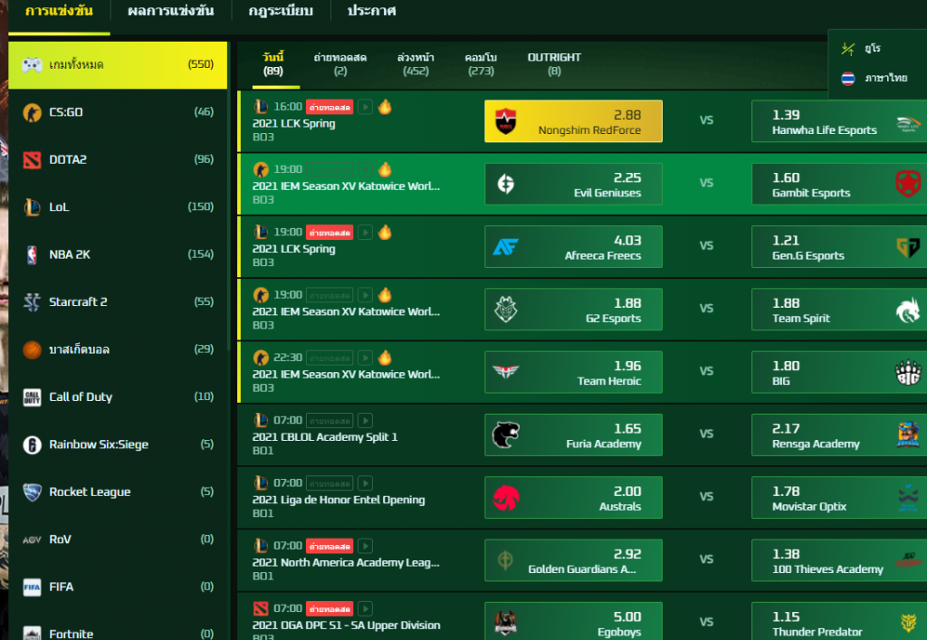The image size is (927, 640).
Task: Bet on Team Spirit at 1.88
Action: pos(839,309)
